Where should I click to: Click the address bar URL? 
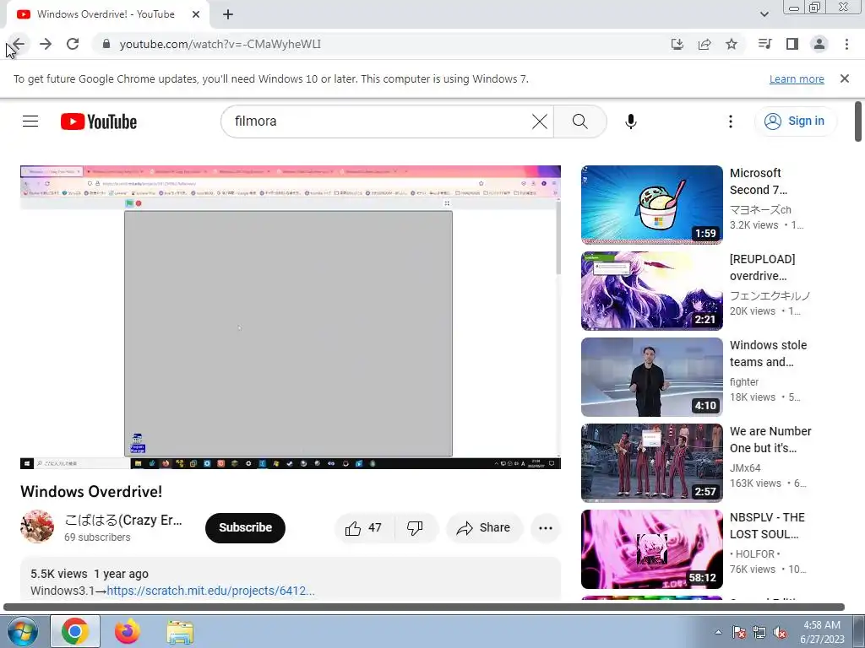pos(220,44)
